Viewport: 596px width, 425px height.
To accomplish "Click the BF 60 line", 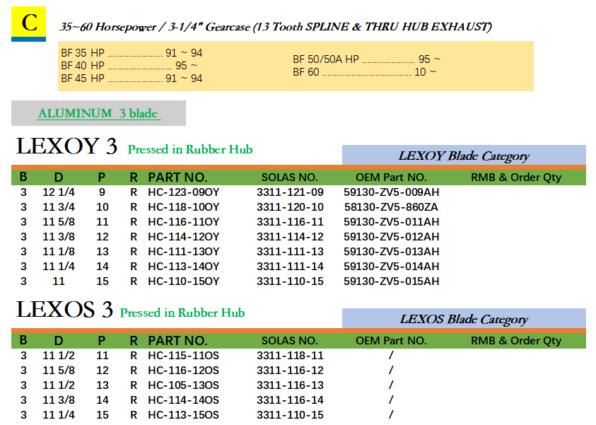I will tap(364, 72).
